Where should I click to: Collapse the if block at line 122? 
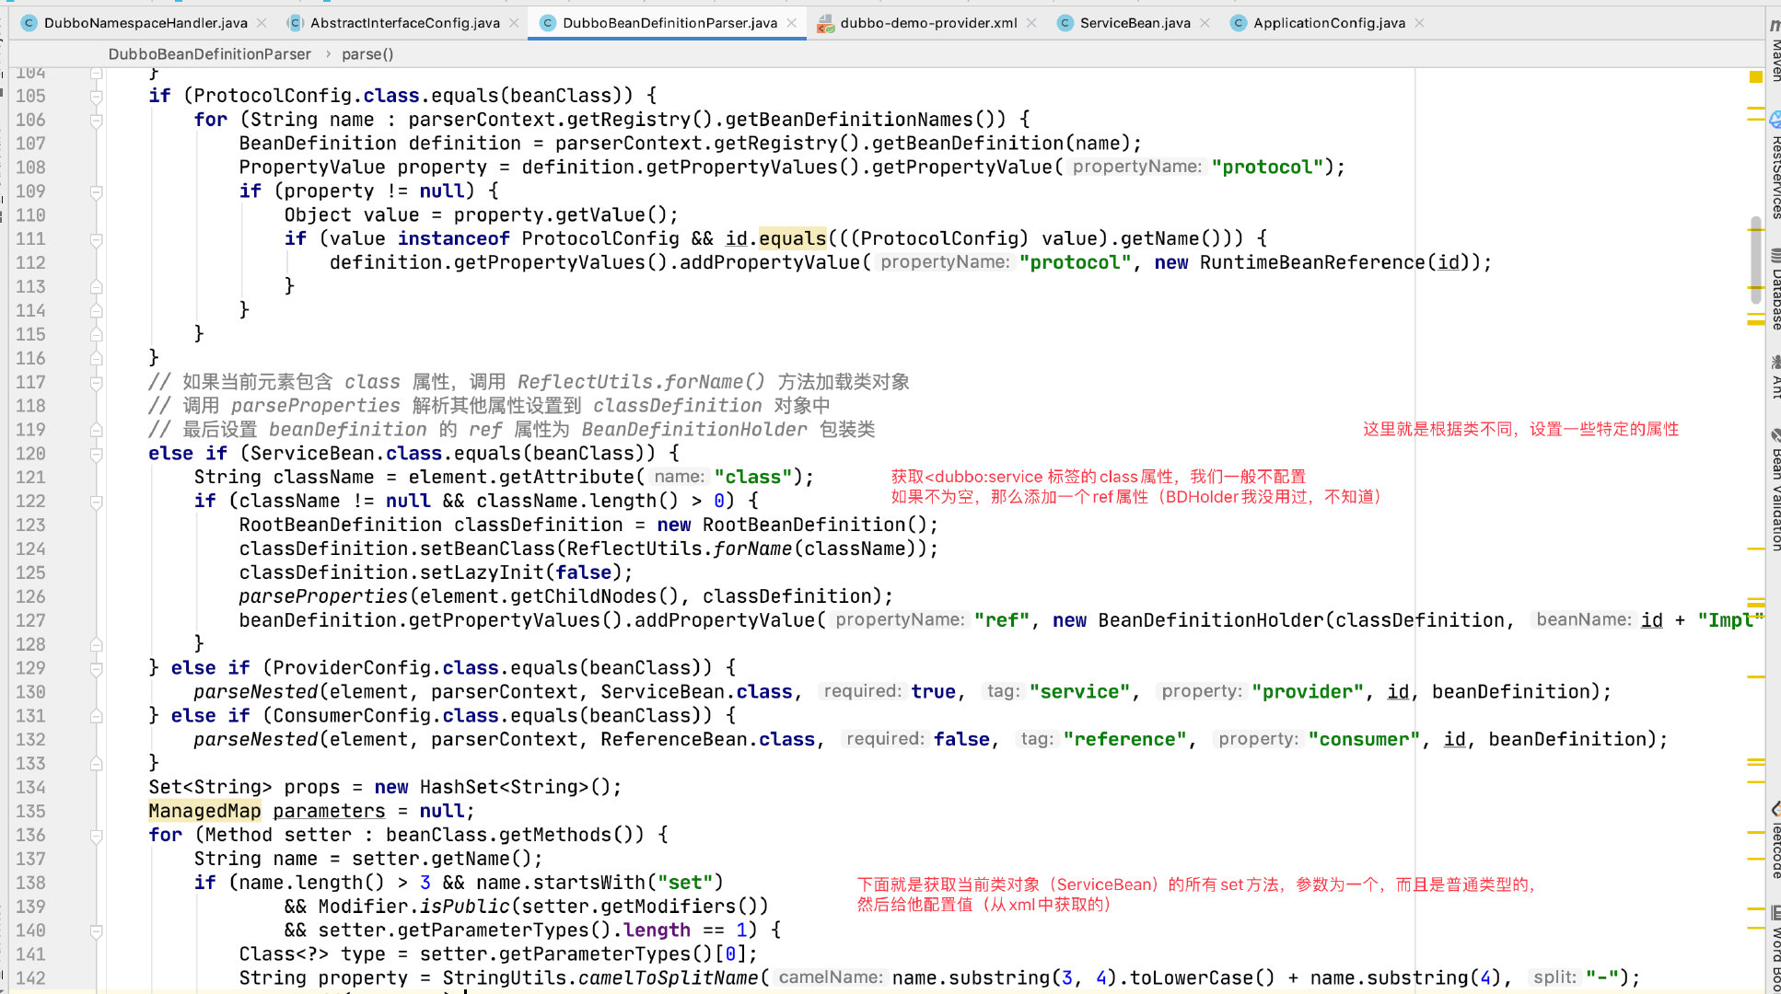click(x=97, y=502)
